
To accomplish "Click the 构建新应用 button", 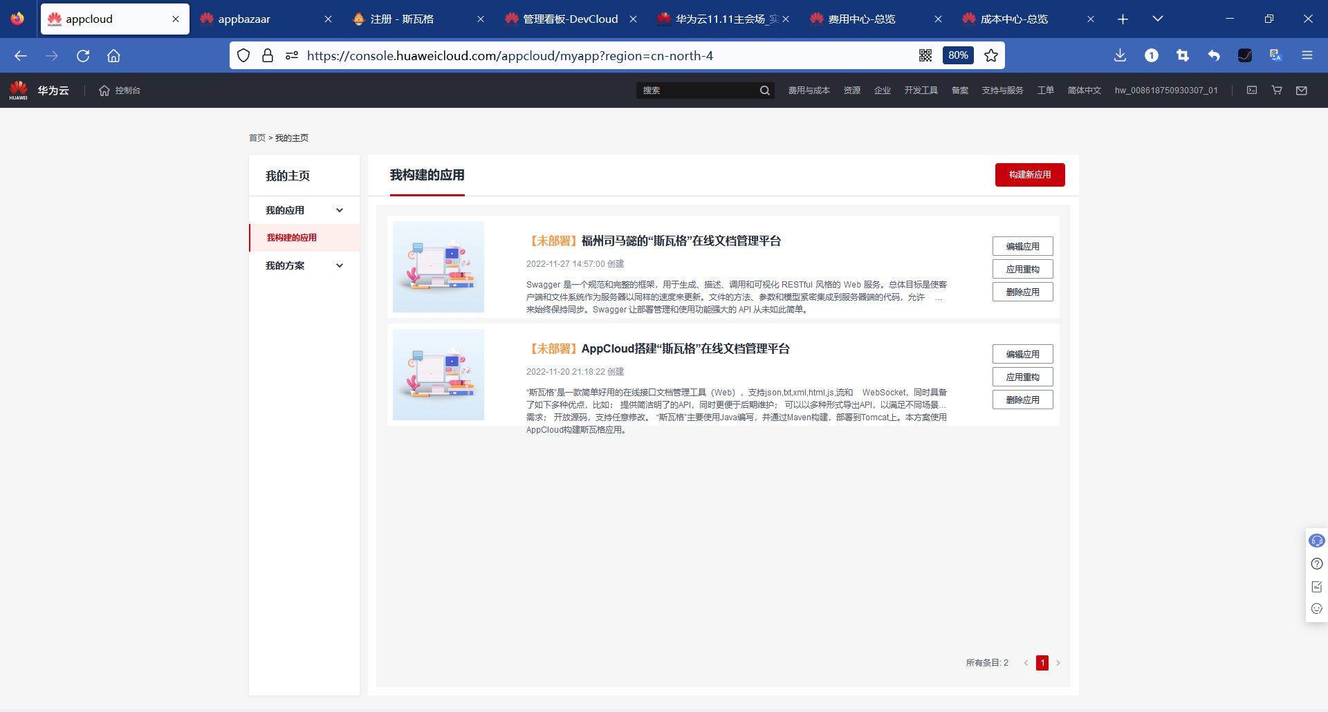I will [1030, 175].
